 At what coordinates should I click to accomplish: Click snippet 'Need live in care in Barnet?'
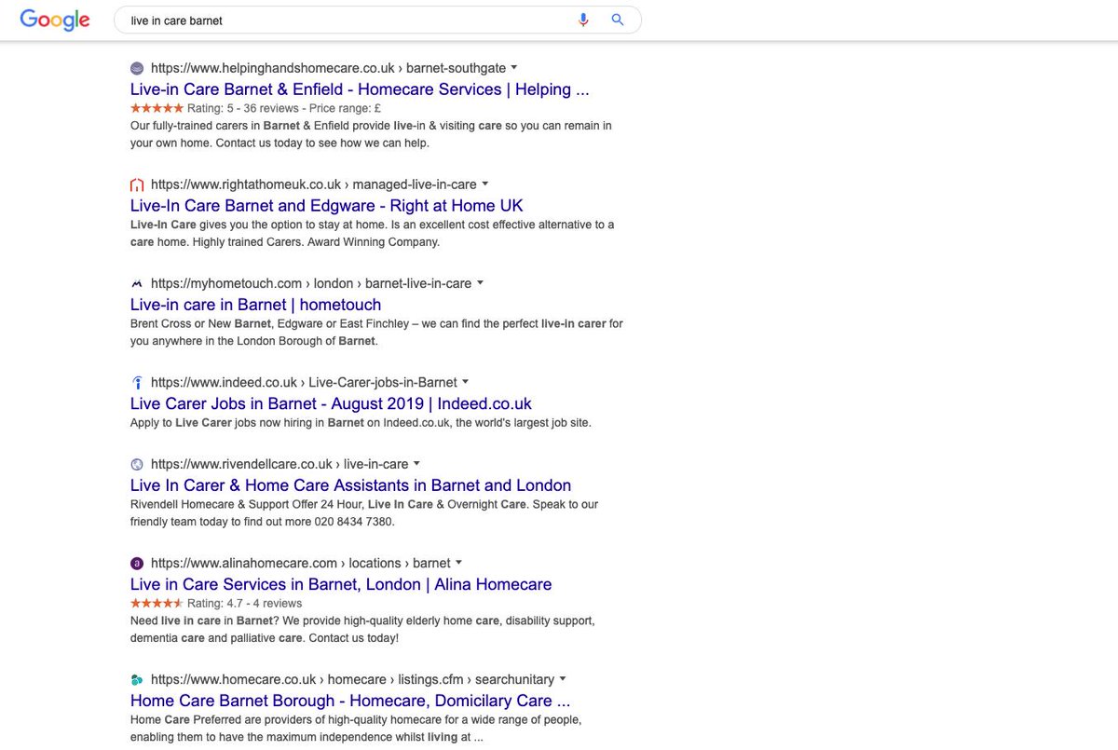pos(362,629)
